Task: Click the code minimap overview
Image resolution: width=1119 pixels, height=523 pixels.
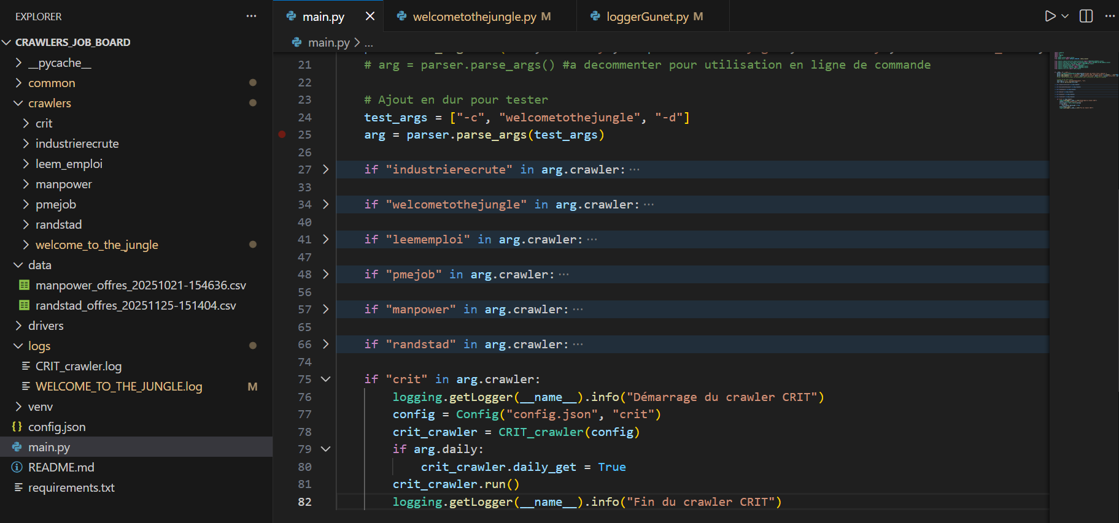Action: 1083,80
